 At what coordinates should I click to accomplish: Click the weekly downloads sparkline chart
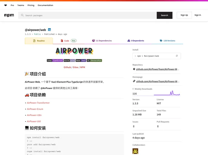(x=167, y=93)
